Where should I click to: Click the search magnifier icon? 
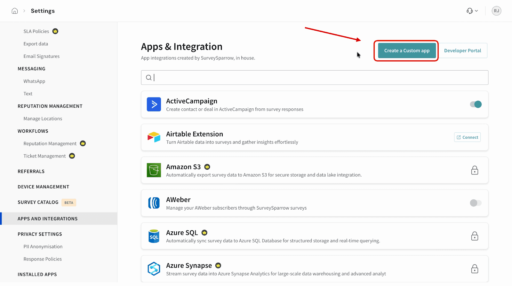tap(149, 78)
